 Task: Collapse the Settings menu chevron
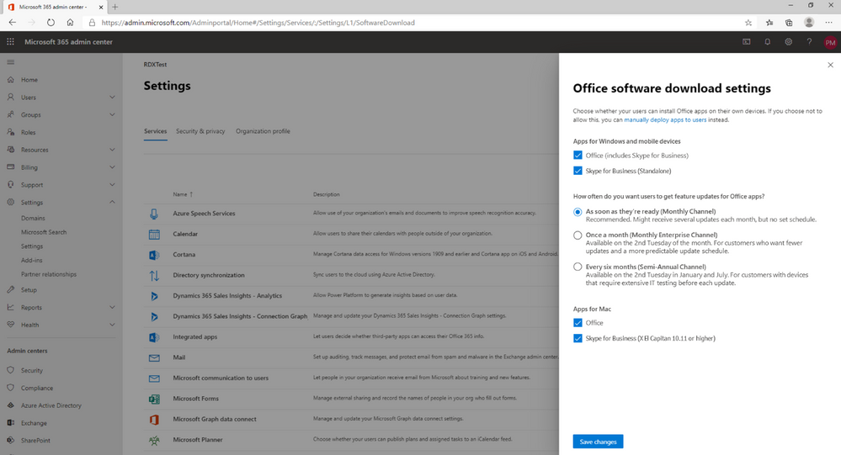112,202
